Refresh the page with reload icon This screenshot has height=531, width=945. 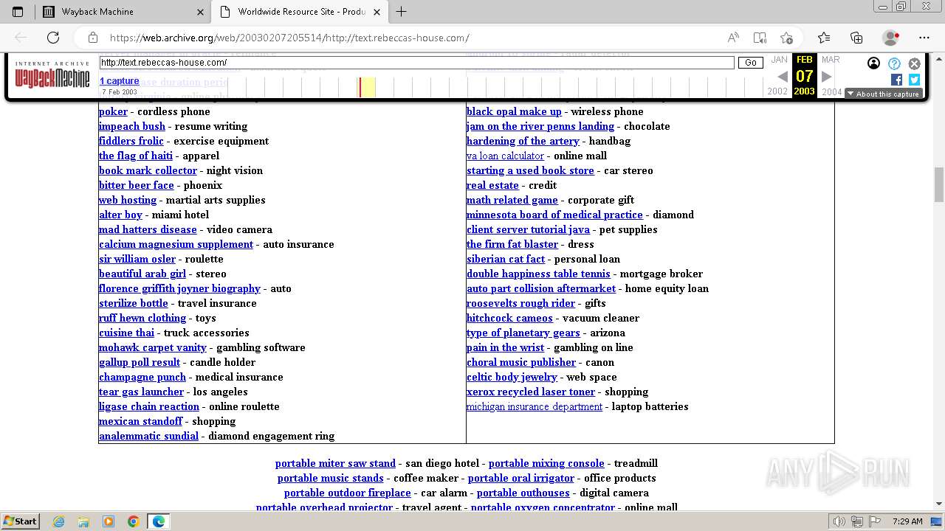pyautogui.click(x=53, y=38)
